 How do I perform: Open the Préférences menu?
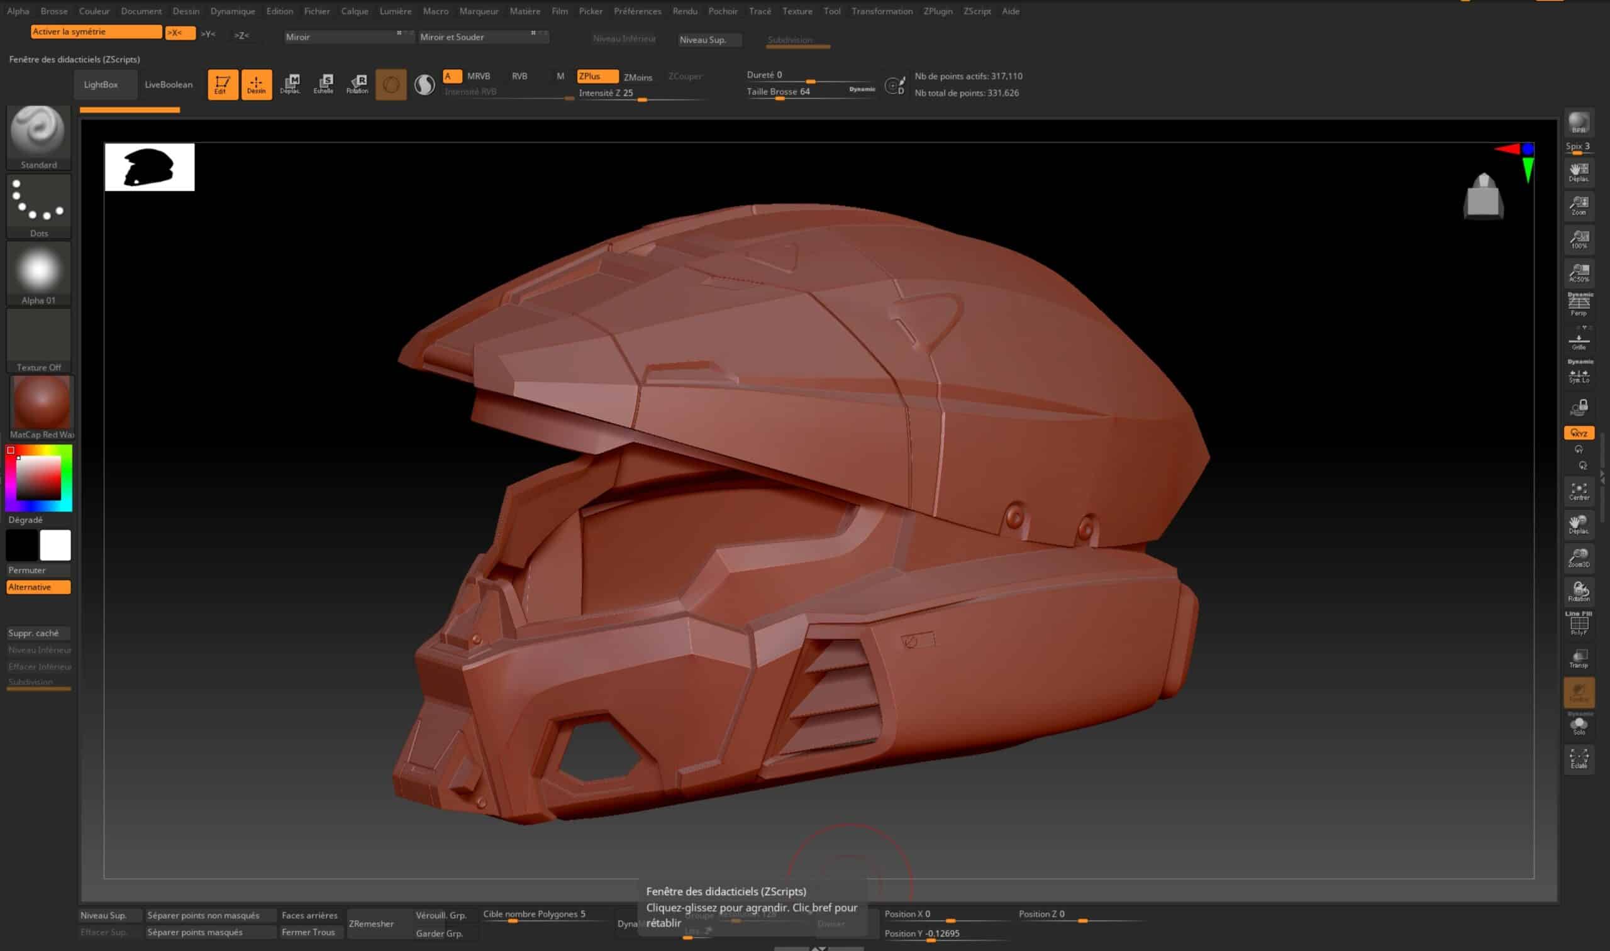(636, 11)
